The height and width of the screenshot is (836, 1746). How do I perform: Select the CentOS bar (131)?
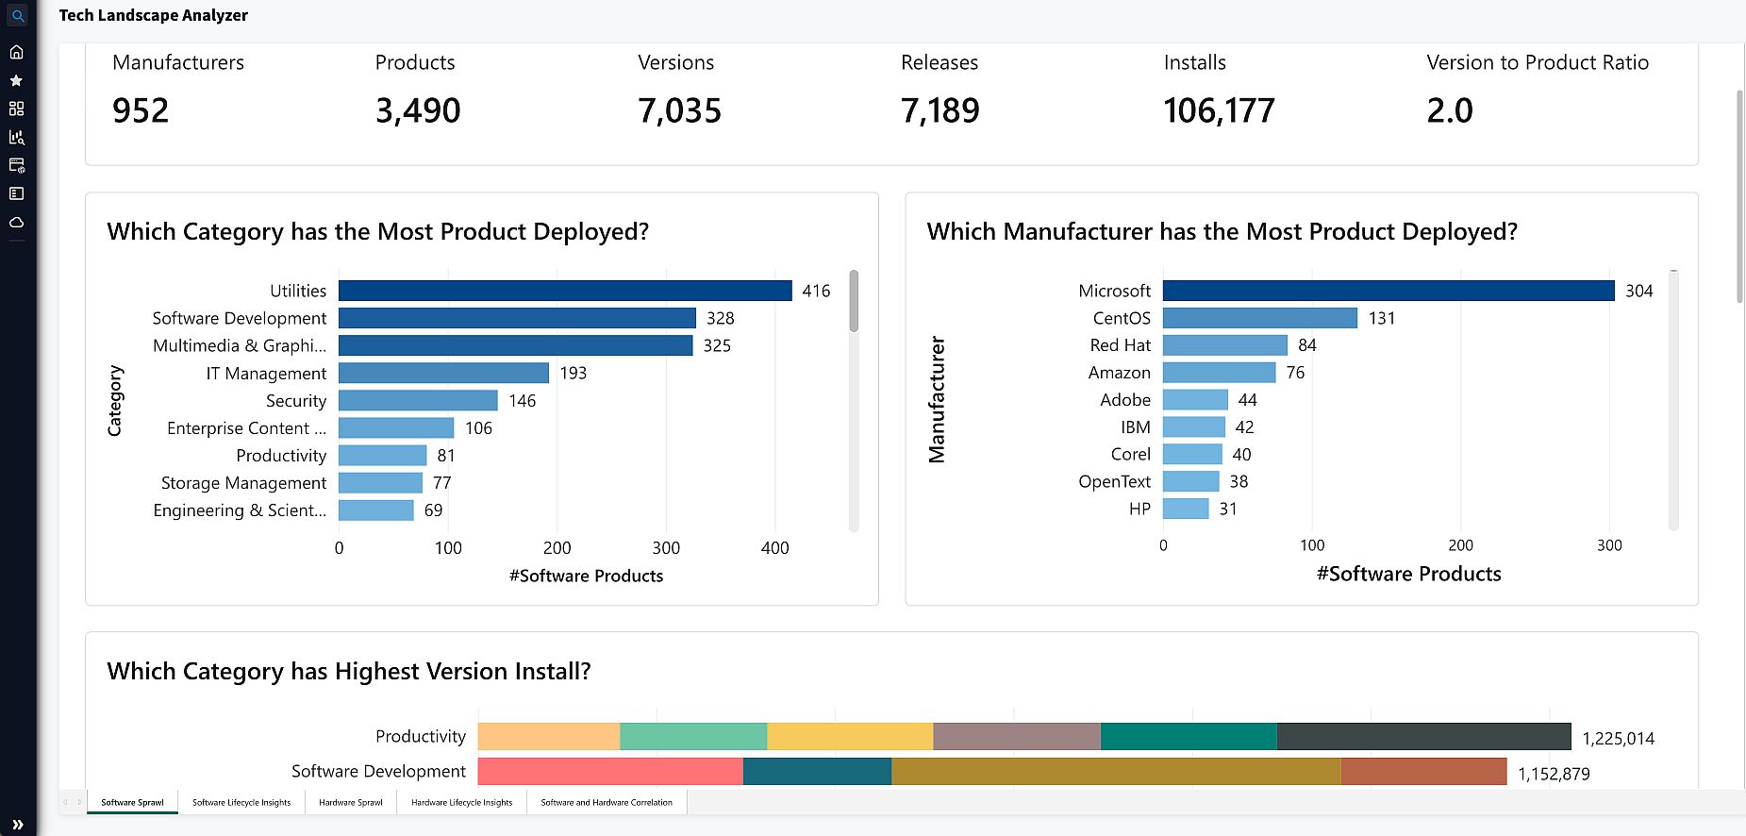point(1260,318)
